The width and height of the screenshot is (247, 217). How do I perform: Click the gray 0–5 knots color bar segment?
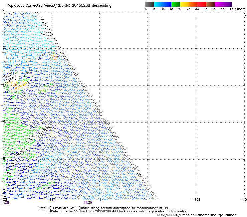150,4
